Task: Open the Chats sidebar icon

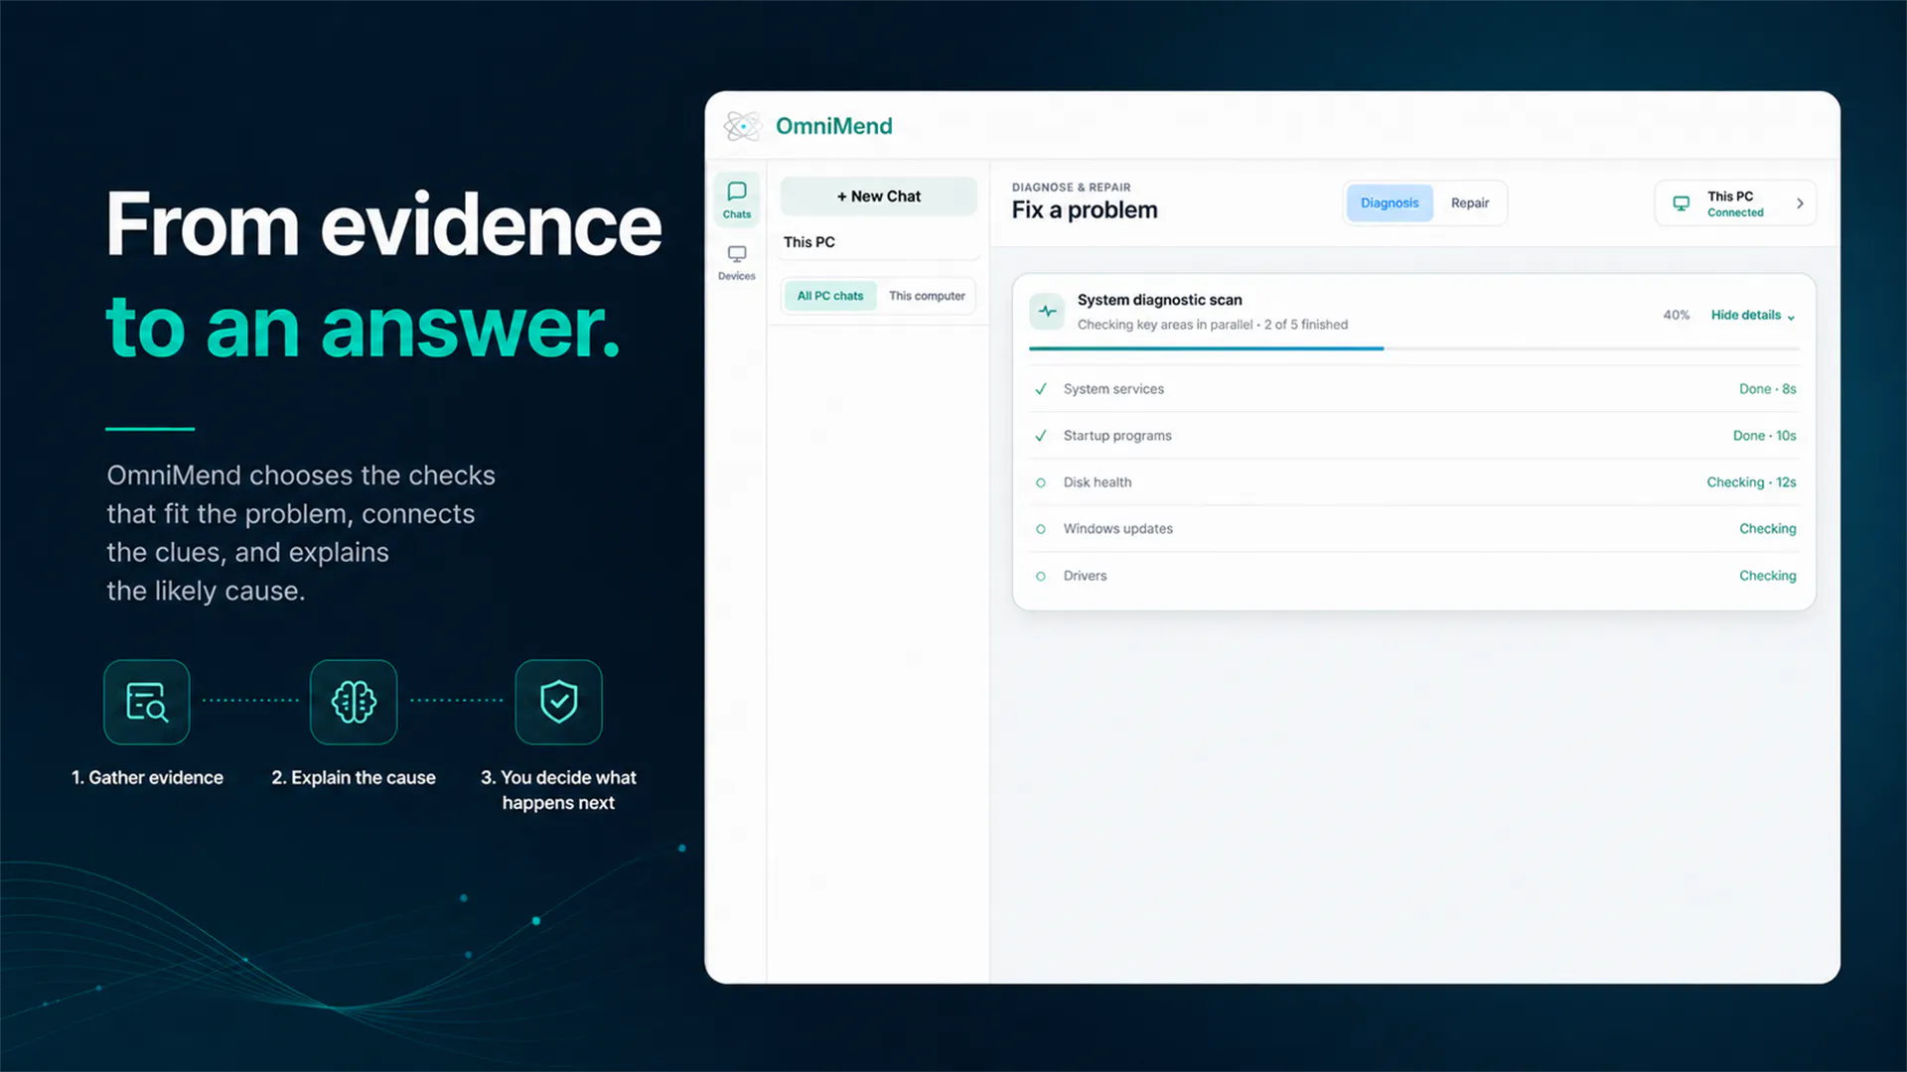Action: pos(737,199)
